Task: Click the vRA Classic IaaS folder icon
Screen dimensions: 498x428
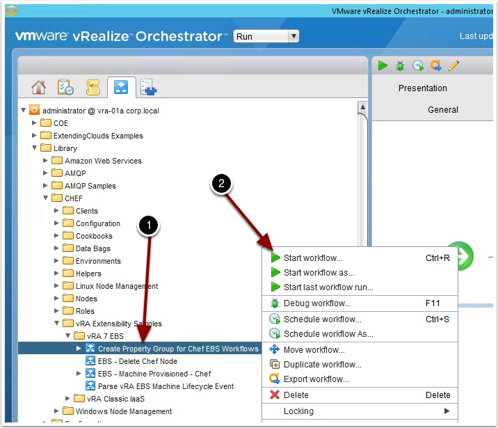Action: click(x=79, y=398)
